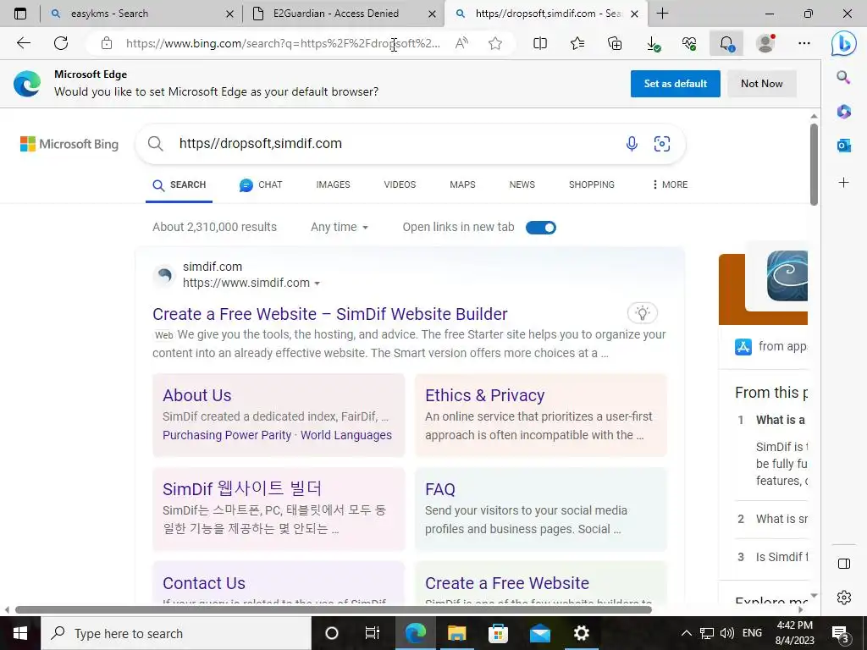Open Task View on the taskbar
The image size is (867, 650).
pos(373,633)
